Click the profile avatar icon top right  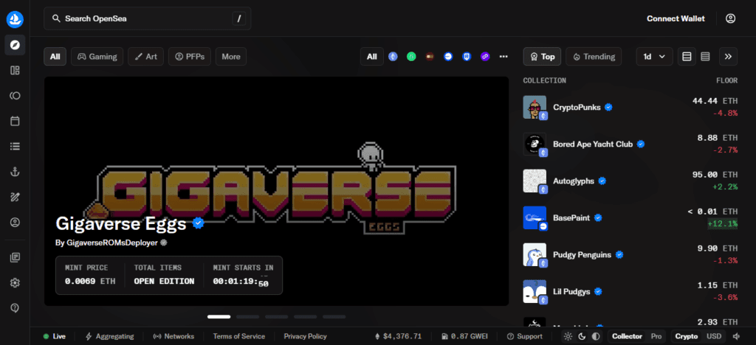(730, 18)
